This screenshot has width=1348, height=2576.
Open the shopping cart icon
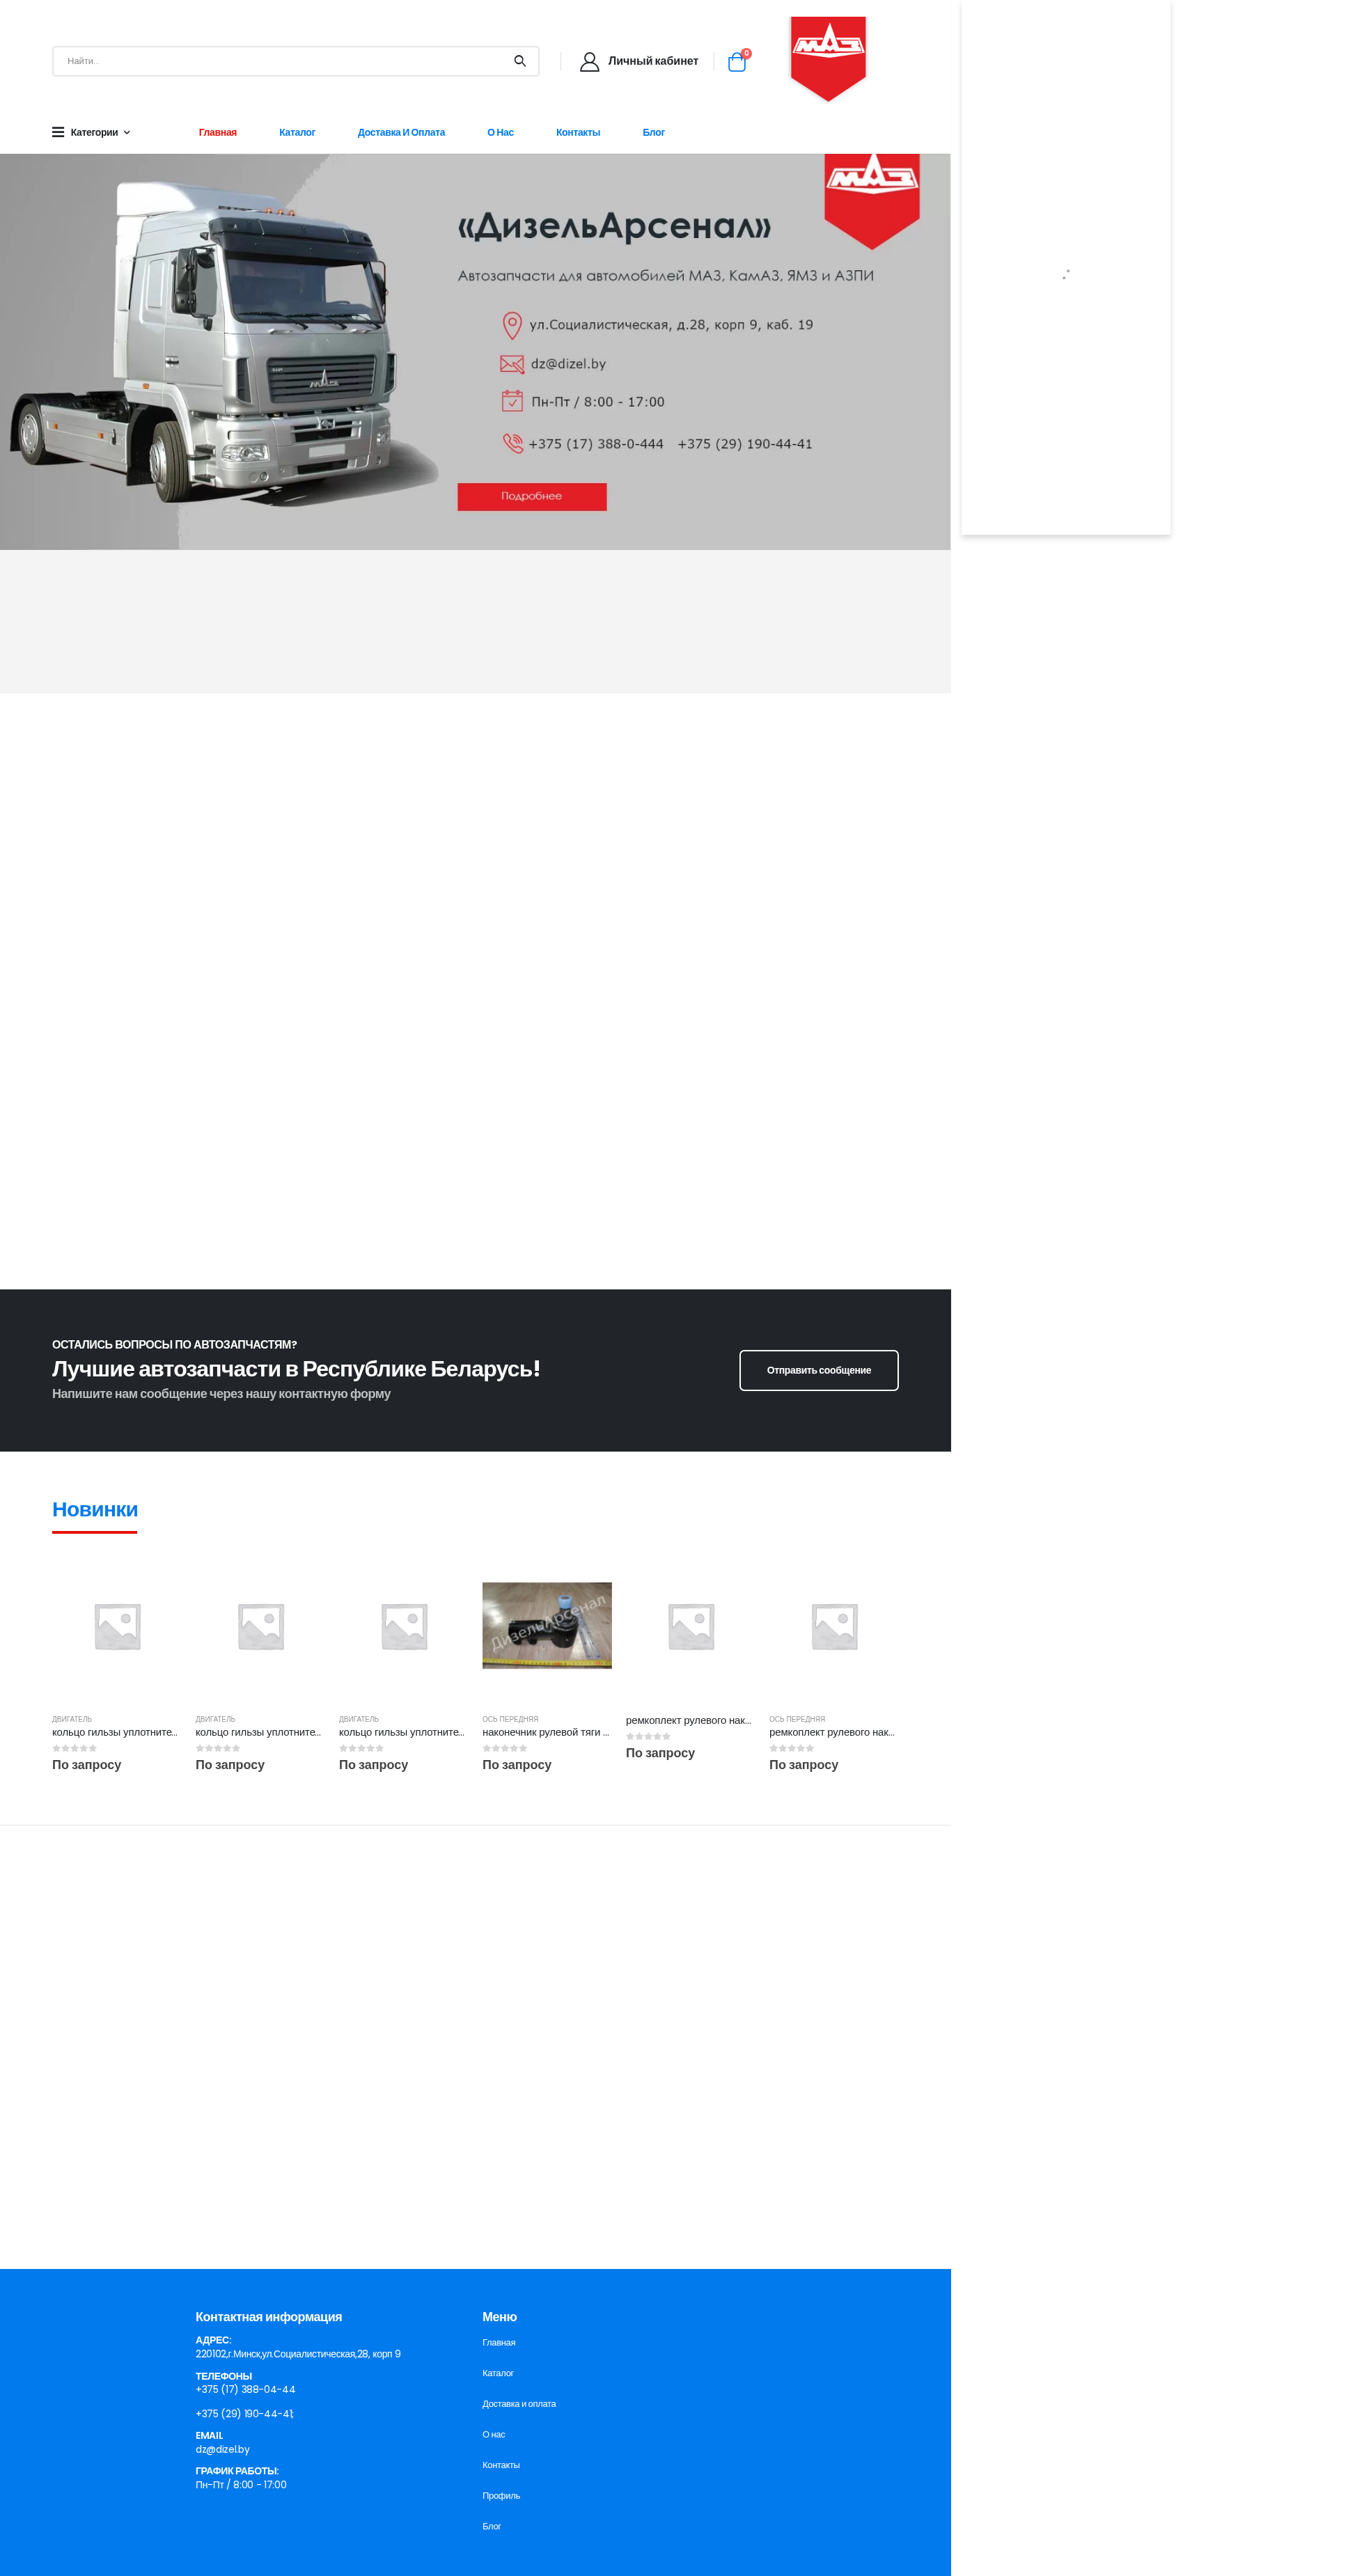737,62
